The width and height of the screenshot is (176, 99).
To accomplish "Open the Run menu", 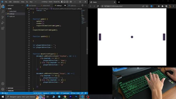I will [31, 2].
